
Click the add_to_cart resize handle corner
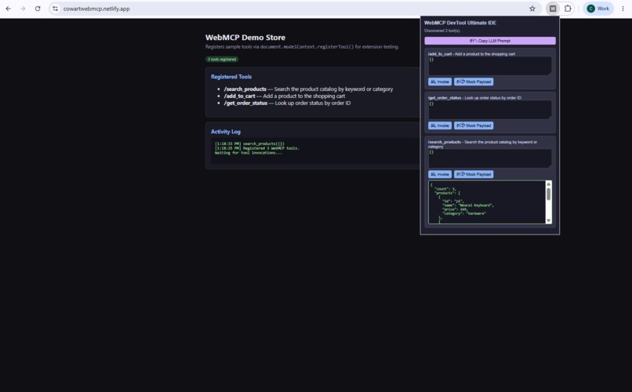pyautogui.click(x=550, y=73)
